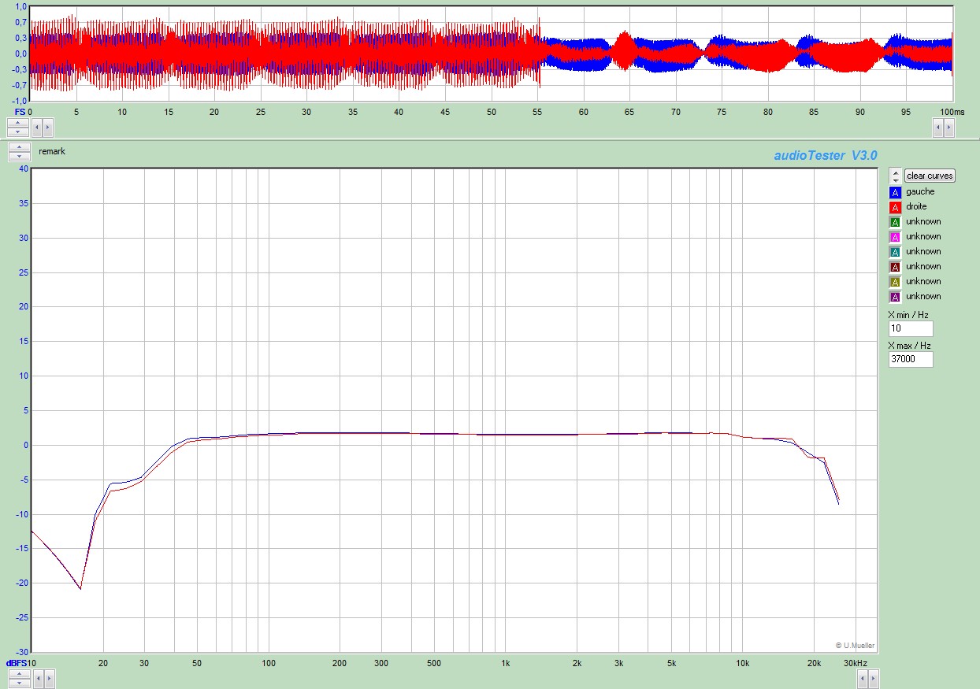Select the olive unknown curve button
Image resolution: width=980 pixels, height=689 pixels.
[894, 282]
